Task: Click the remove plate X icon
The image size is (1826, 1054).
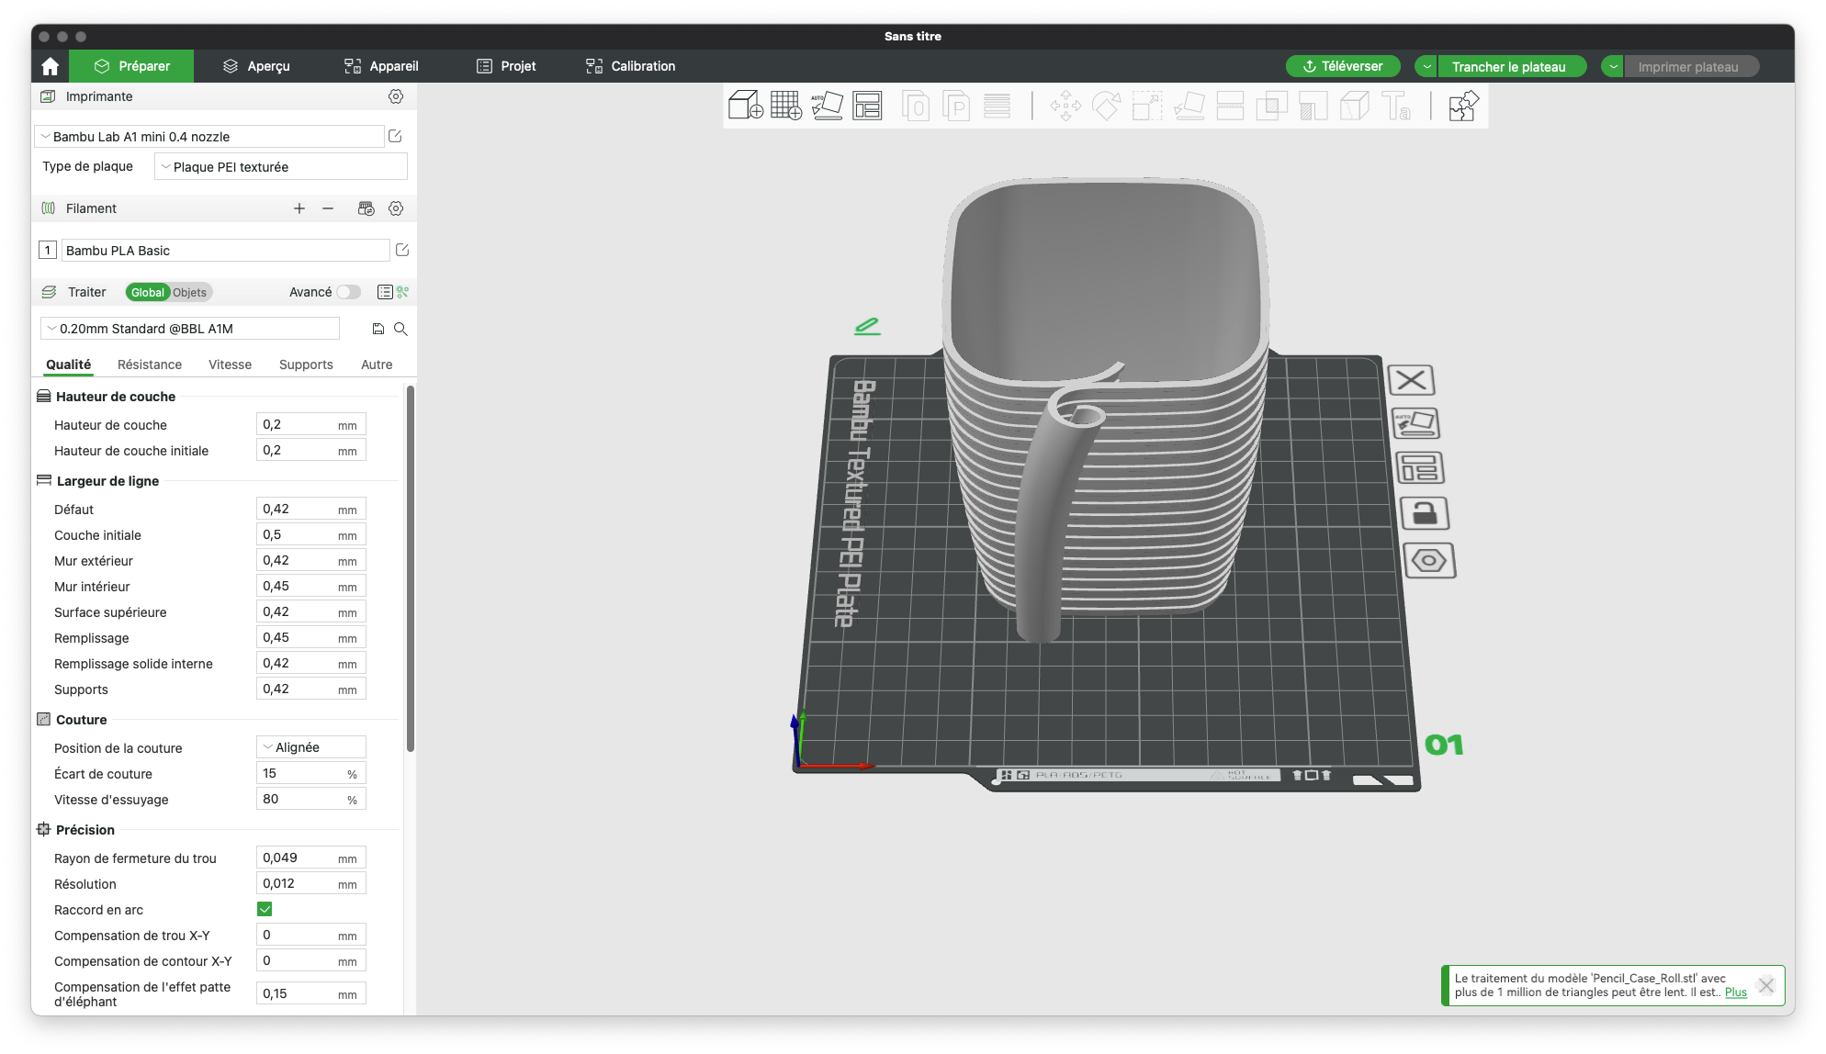Action: pos(1411,380)
